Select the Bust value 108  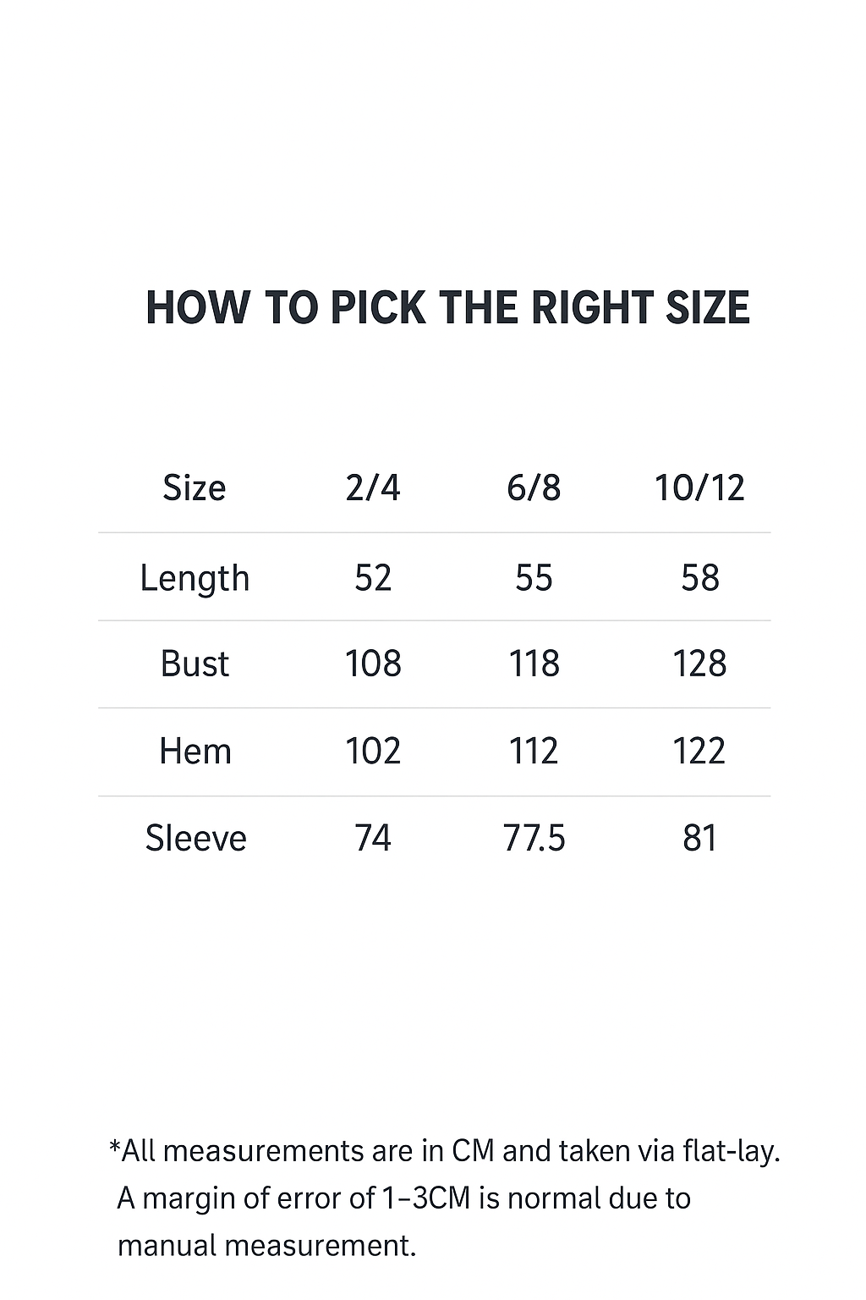(x=373, y=664)
